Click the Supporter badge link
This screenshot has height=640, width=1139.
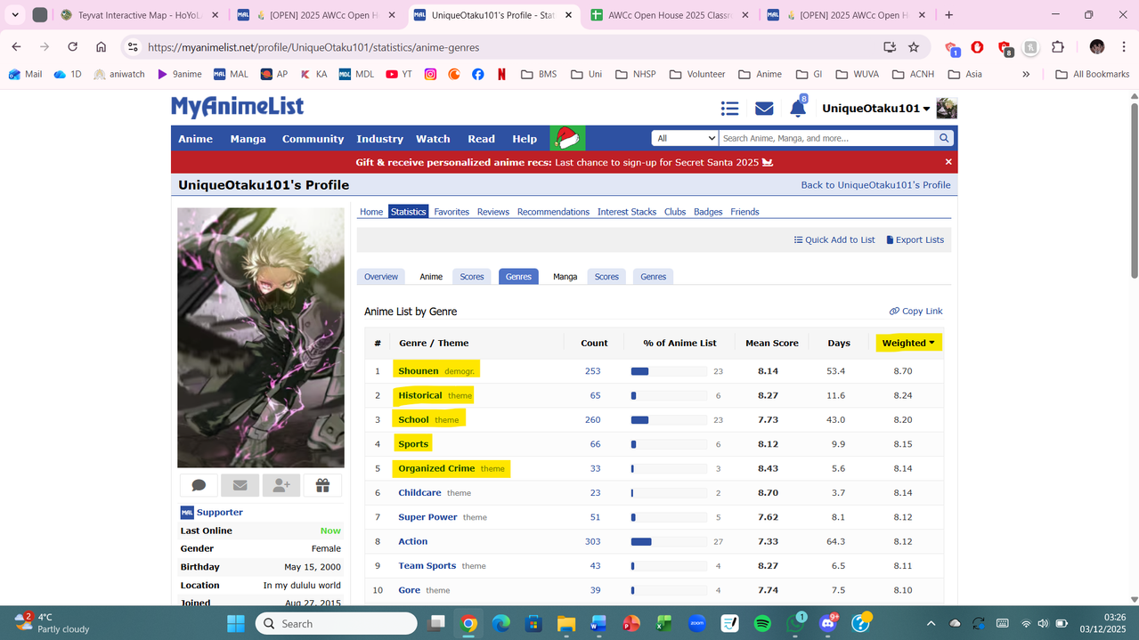219,512
